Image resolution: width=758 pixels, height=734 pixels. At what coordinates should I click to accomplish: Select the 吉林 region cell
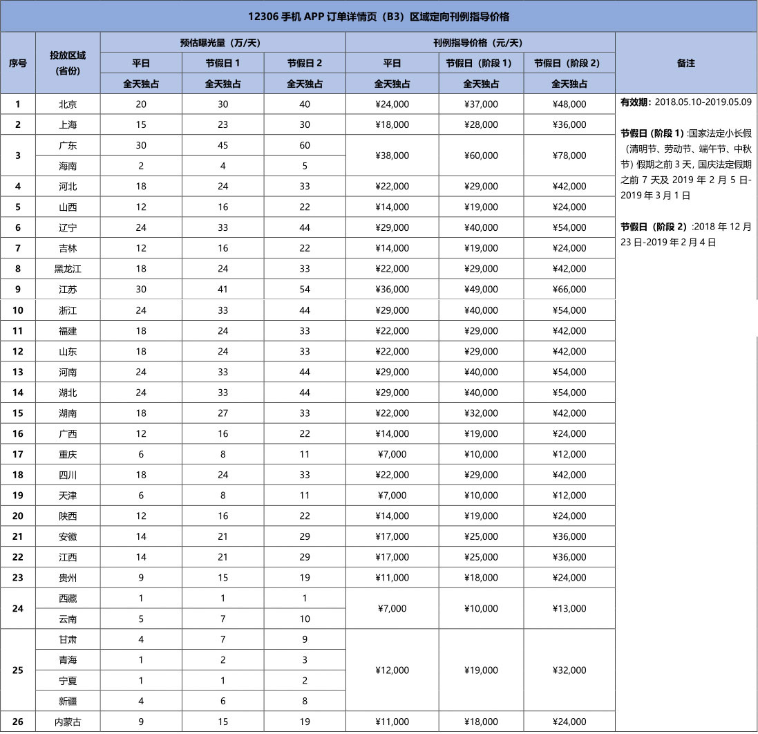[x=68, y=248]
